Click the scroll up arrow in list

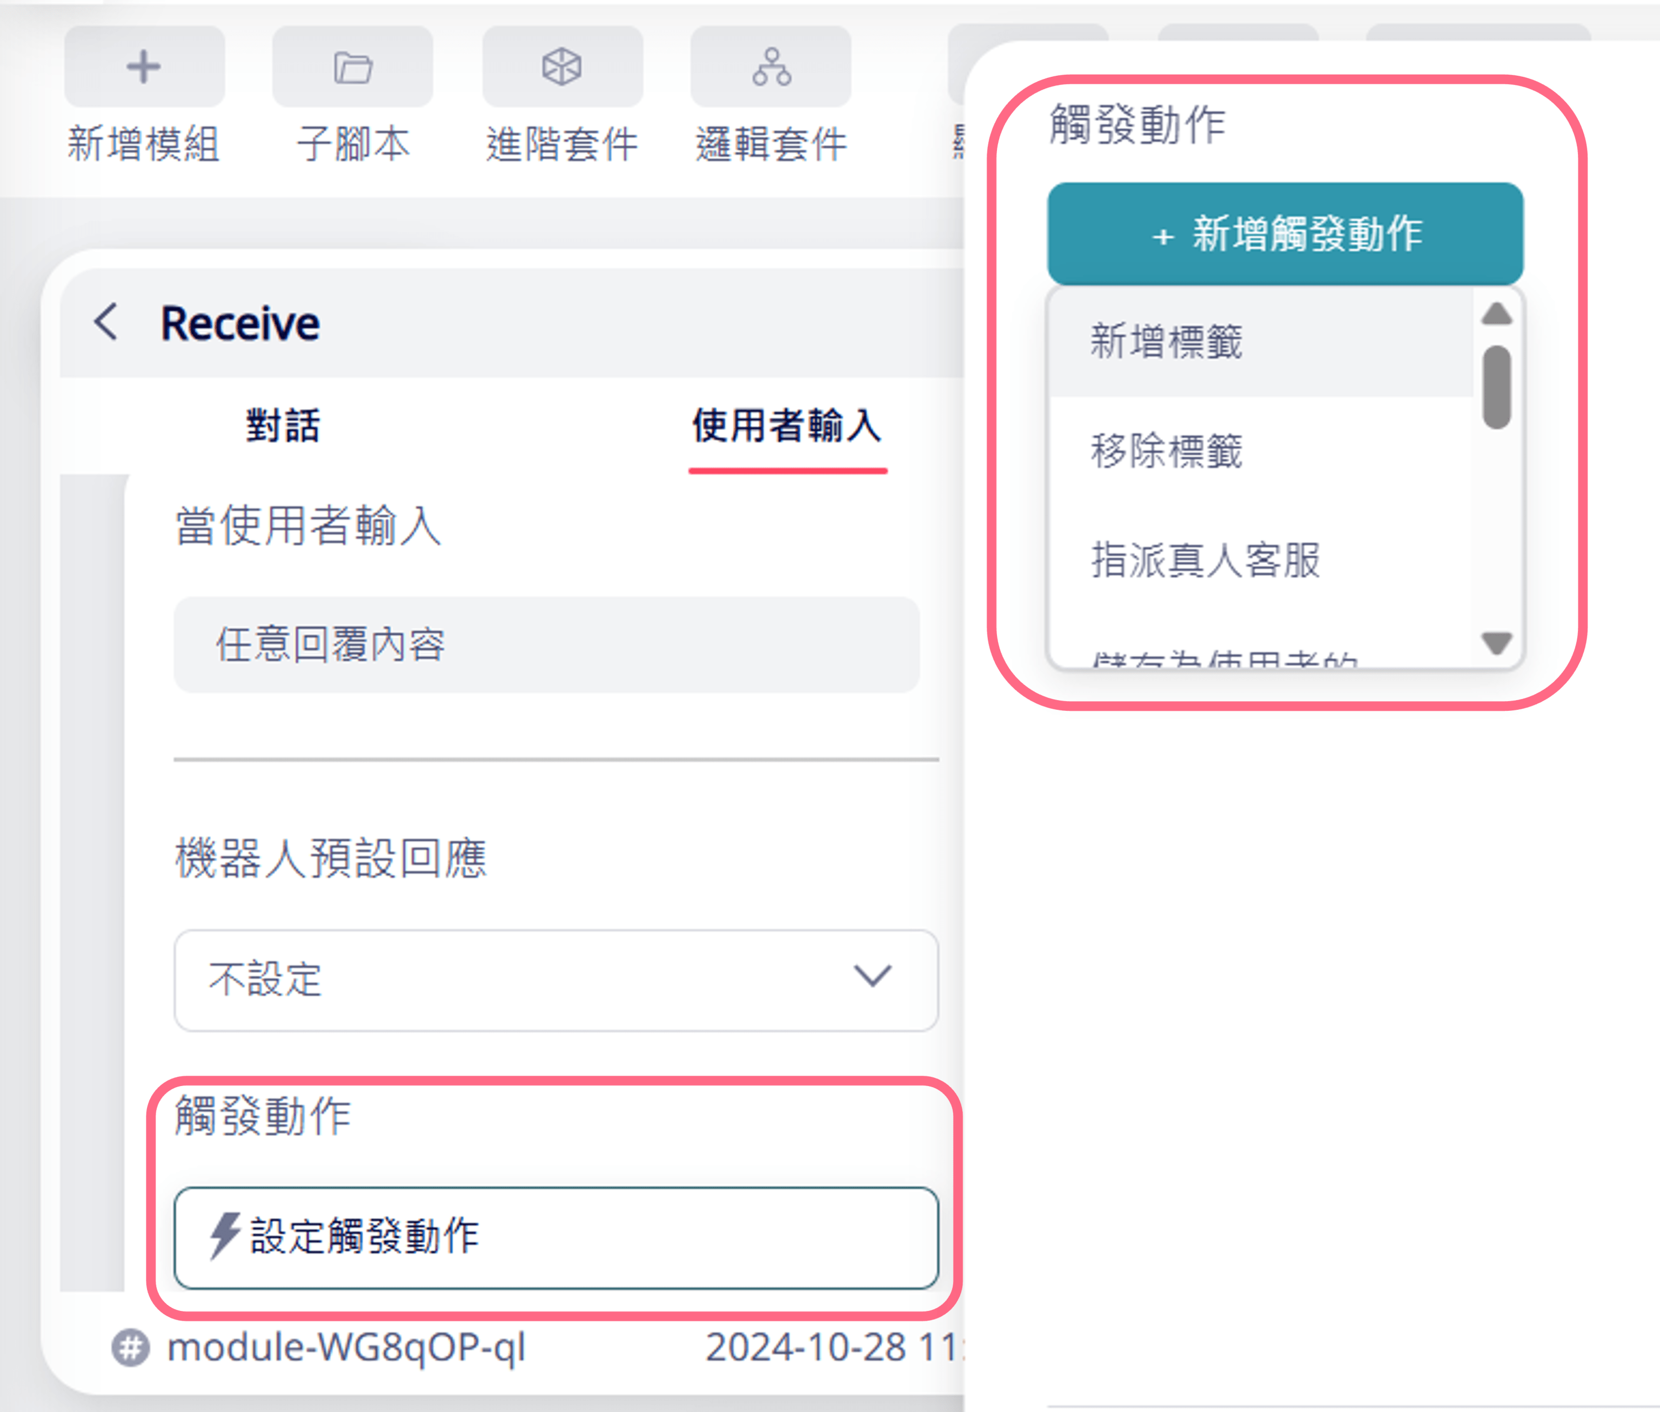point(1497,314)
